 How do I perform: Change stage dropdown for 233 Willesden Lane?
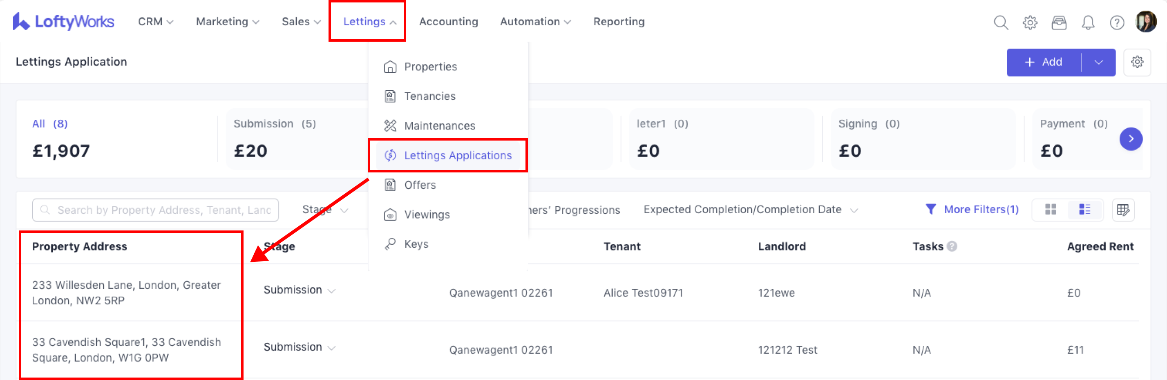tap(300, 290)
